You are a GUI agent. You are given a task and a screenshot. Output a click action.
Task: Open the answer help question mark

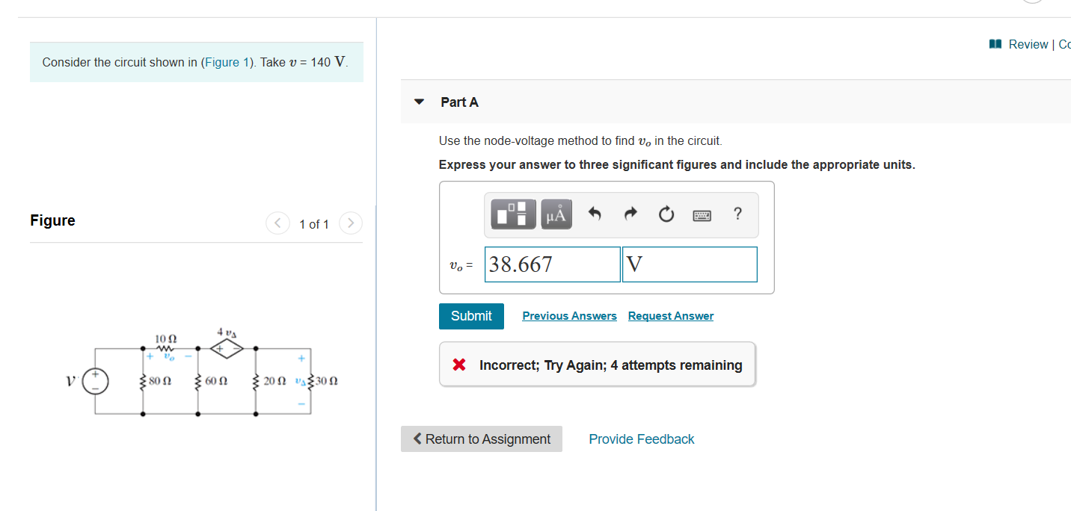coord(738,214)
